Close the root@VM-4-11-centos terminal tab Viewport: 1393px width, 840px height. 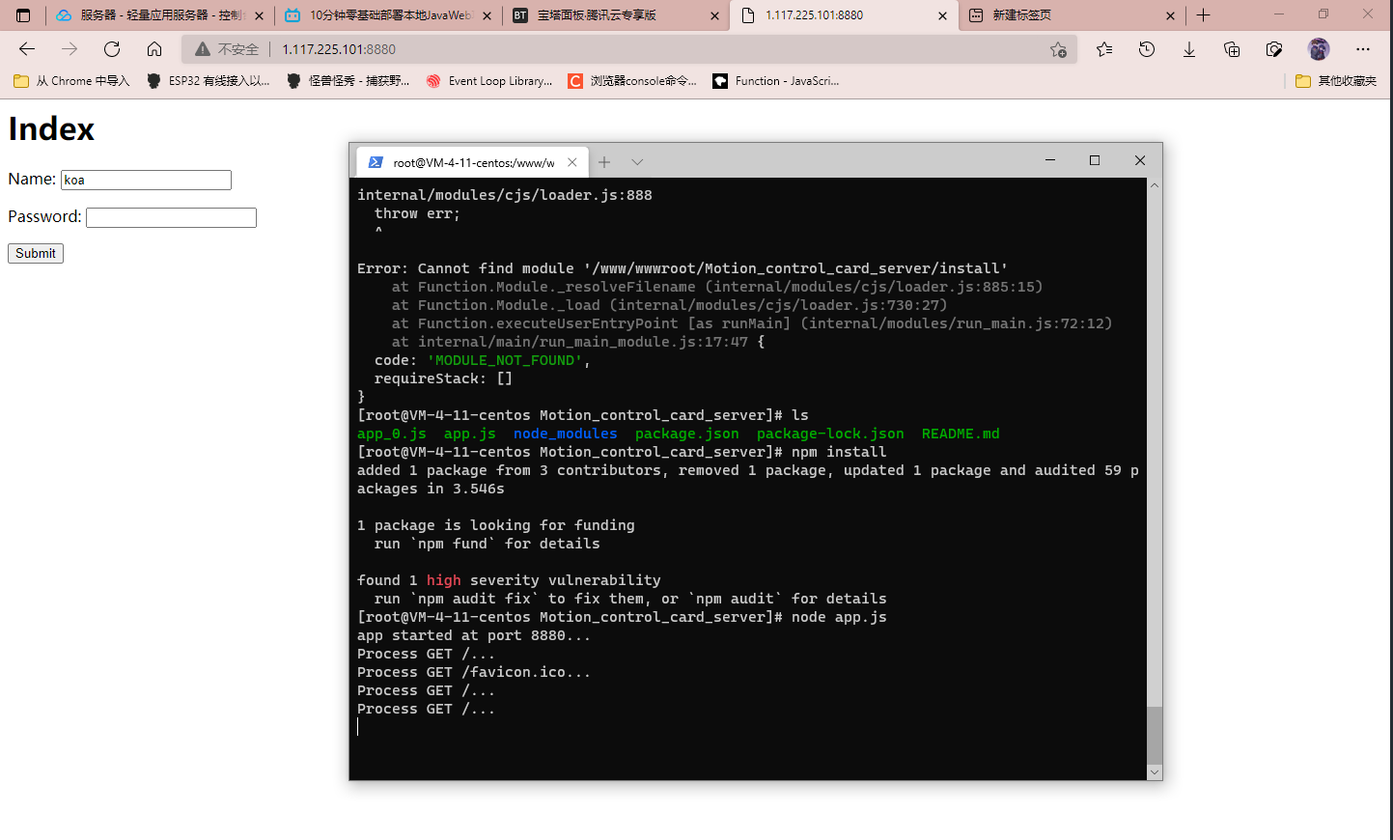(572, 162)
